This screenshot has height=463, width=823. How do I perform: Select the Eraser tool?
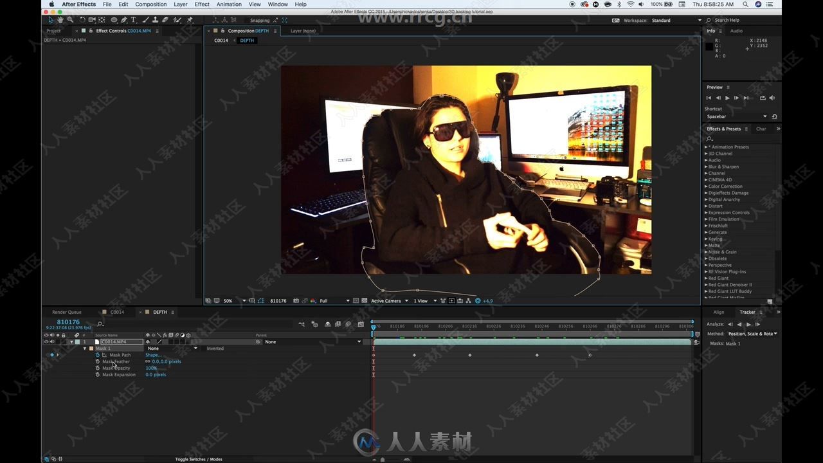click(x=165, y=20)
